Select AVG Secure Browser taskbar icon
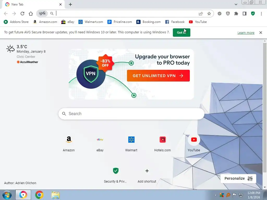This screenshot has width=267, height=200. (23, 195)
